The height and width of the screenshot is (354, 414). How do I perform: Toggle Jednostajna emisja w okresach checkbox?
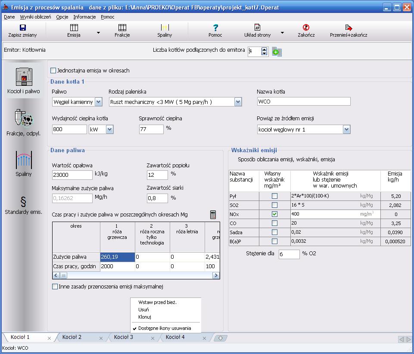point(53,71)
